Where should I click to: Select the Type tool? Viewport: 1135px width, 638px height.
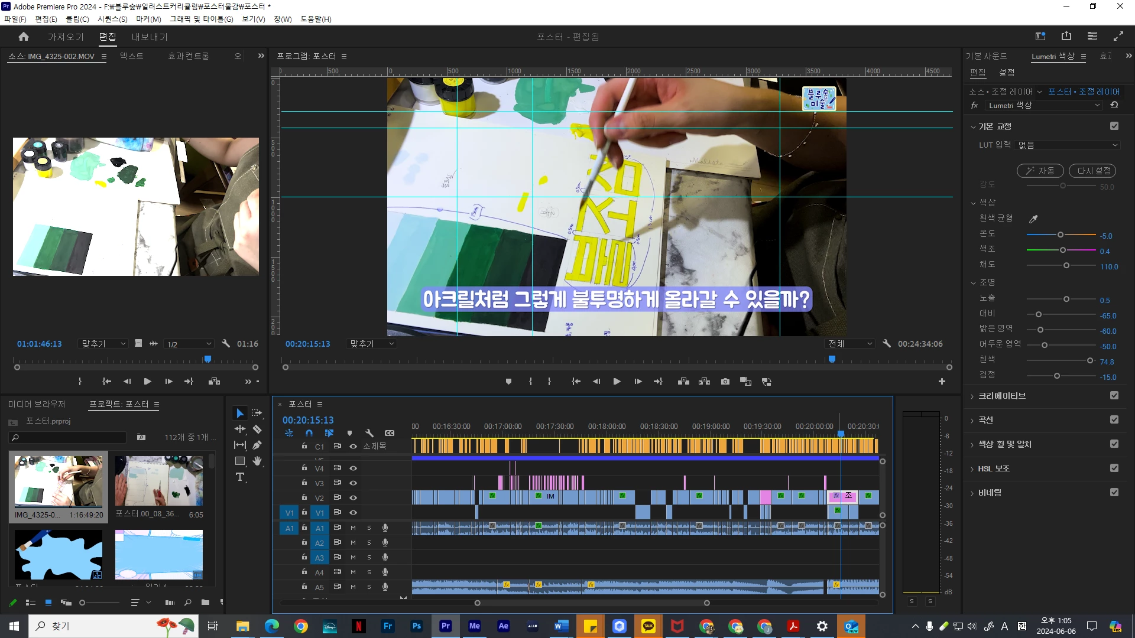point(240,477)
